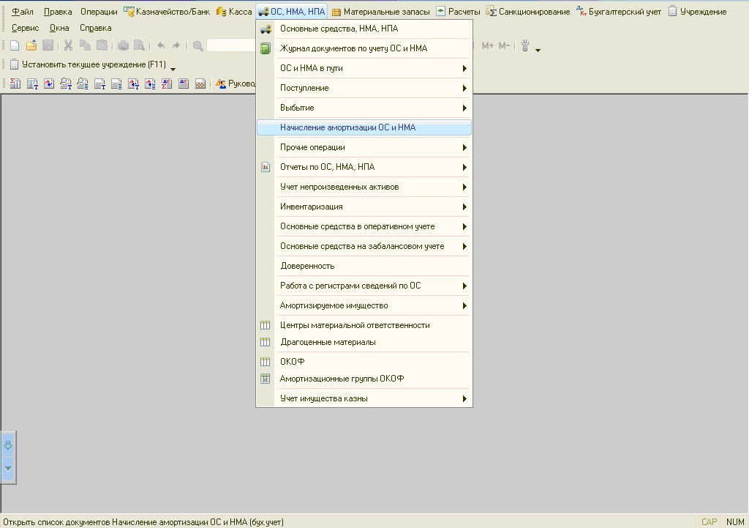Expand the toolbar options arrow beside wrench
Image resolution: width=749 pixels, height=528 pixels.
coord(538,50)
